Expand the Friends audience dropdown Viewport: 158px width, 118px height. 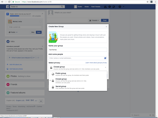point(94,20)
